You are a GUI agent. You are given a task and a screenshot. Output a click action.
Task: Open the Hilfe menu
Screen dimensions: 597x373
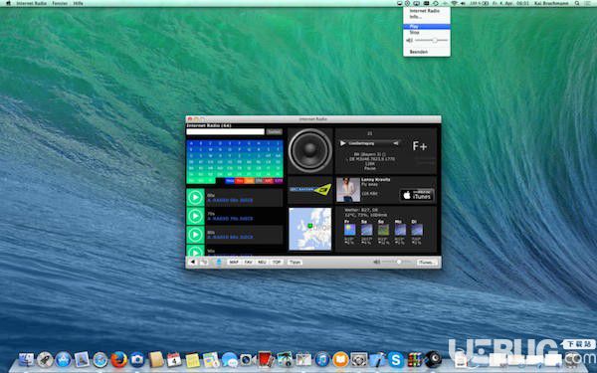[x=78, y=3]
